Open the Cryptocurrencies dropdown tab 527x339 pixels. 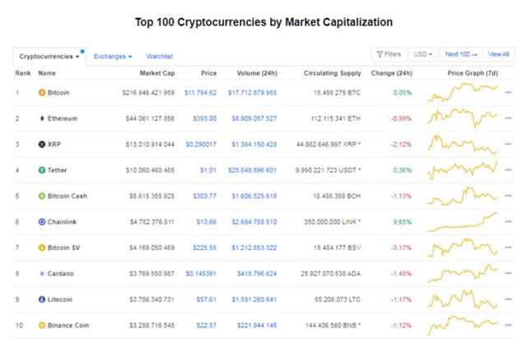point(49,57)
